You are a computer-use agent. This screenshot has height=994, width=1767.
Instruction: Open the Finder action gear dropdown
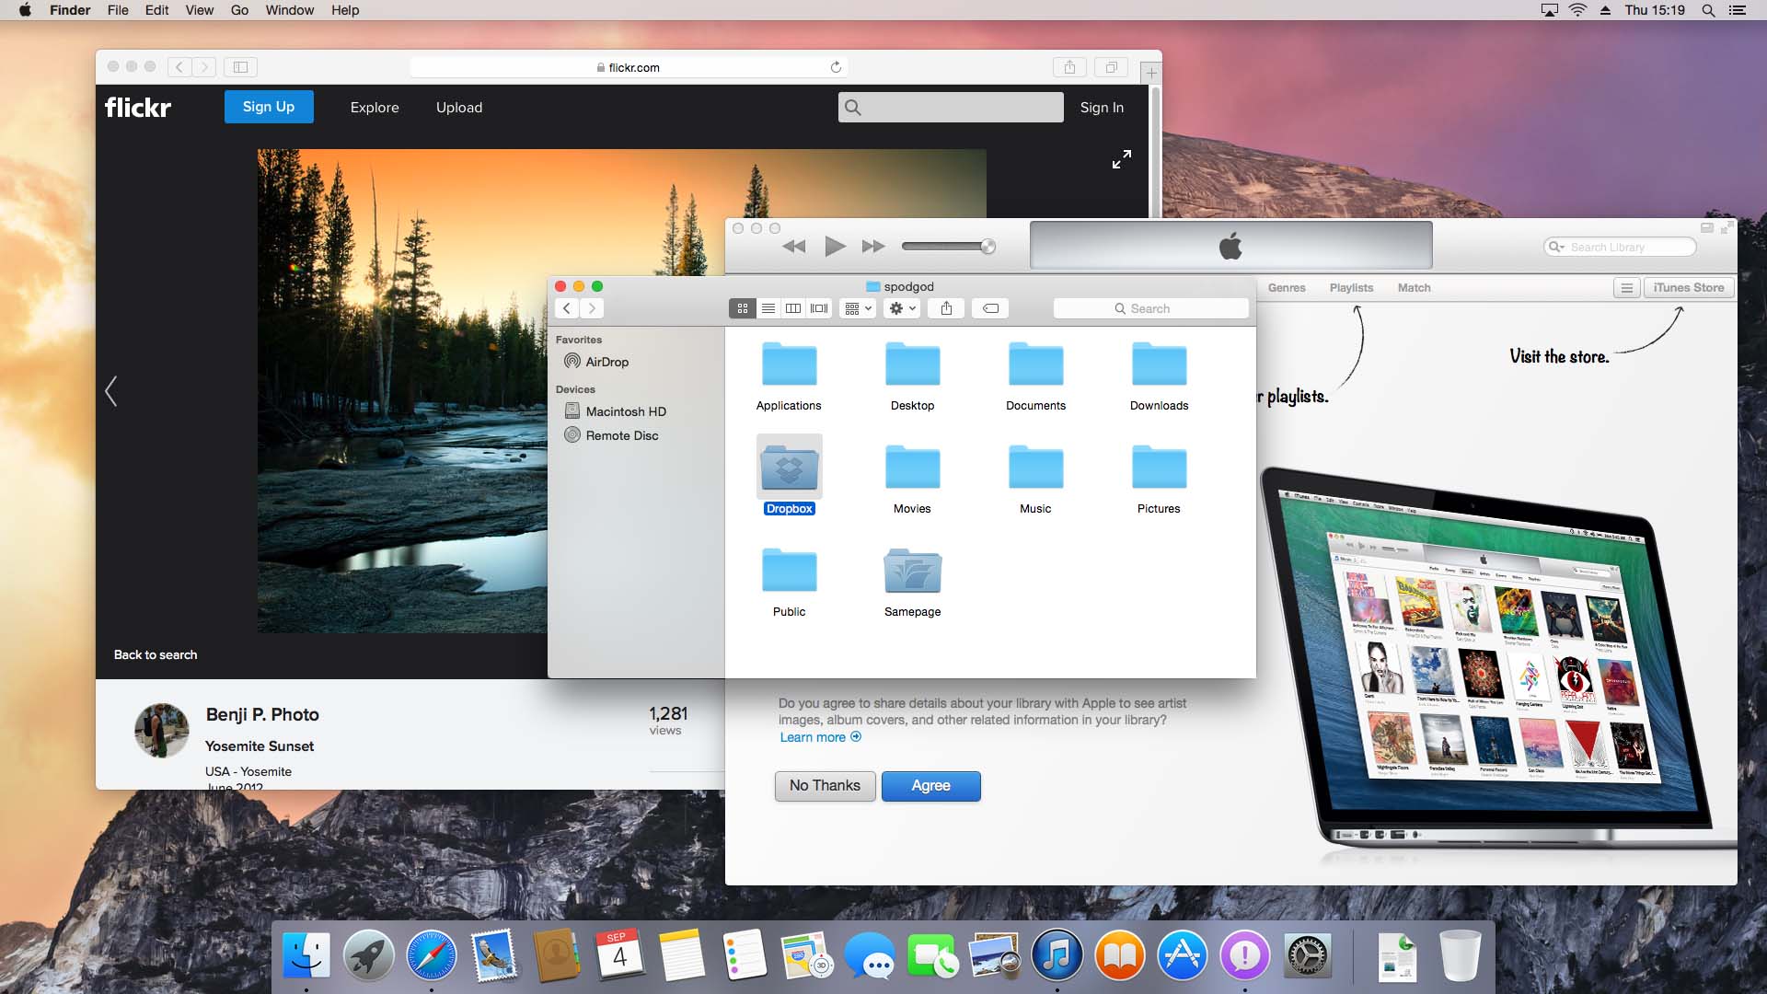pyautogui.click(x=900, y=308)
